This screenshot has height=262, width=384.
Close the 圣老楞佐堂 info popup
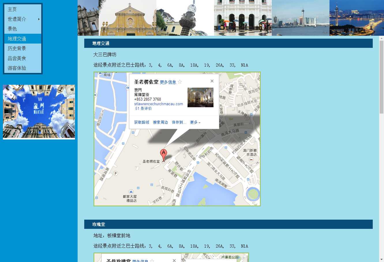[x=212, y=81]
